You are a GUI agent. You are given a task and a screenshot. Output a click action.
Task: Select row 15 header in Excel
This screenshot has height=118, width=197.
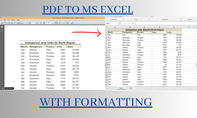[106, 65]
